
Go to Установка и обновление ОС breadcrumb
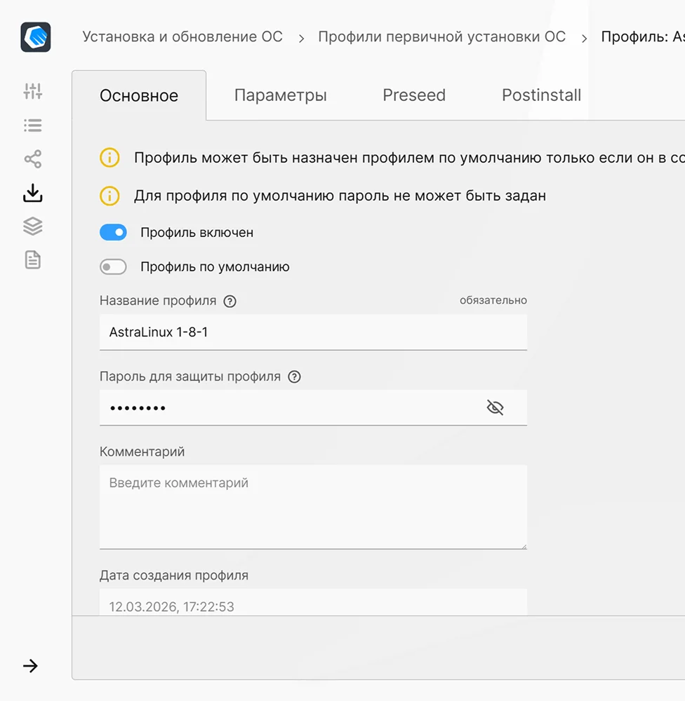coord(182,36)
